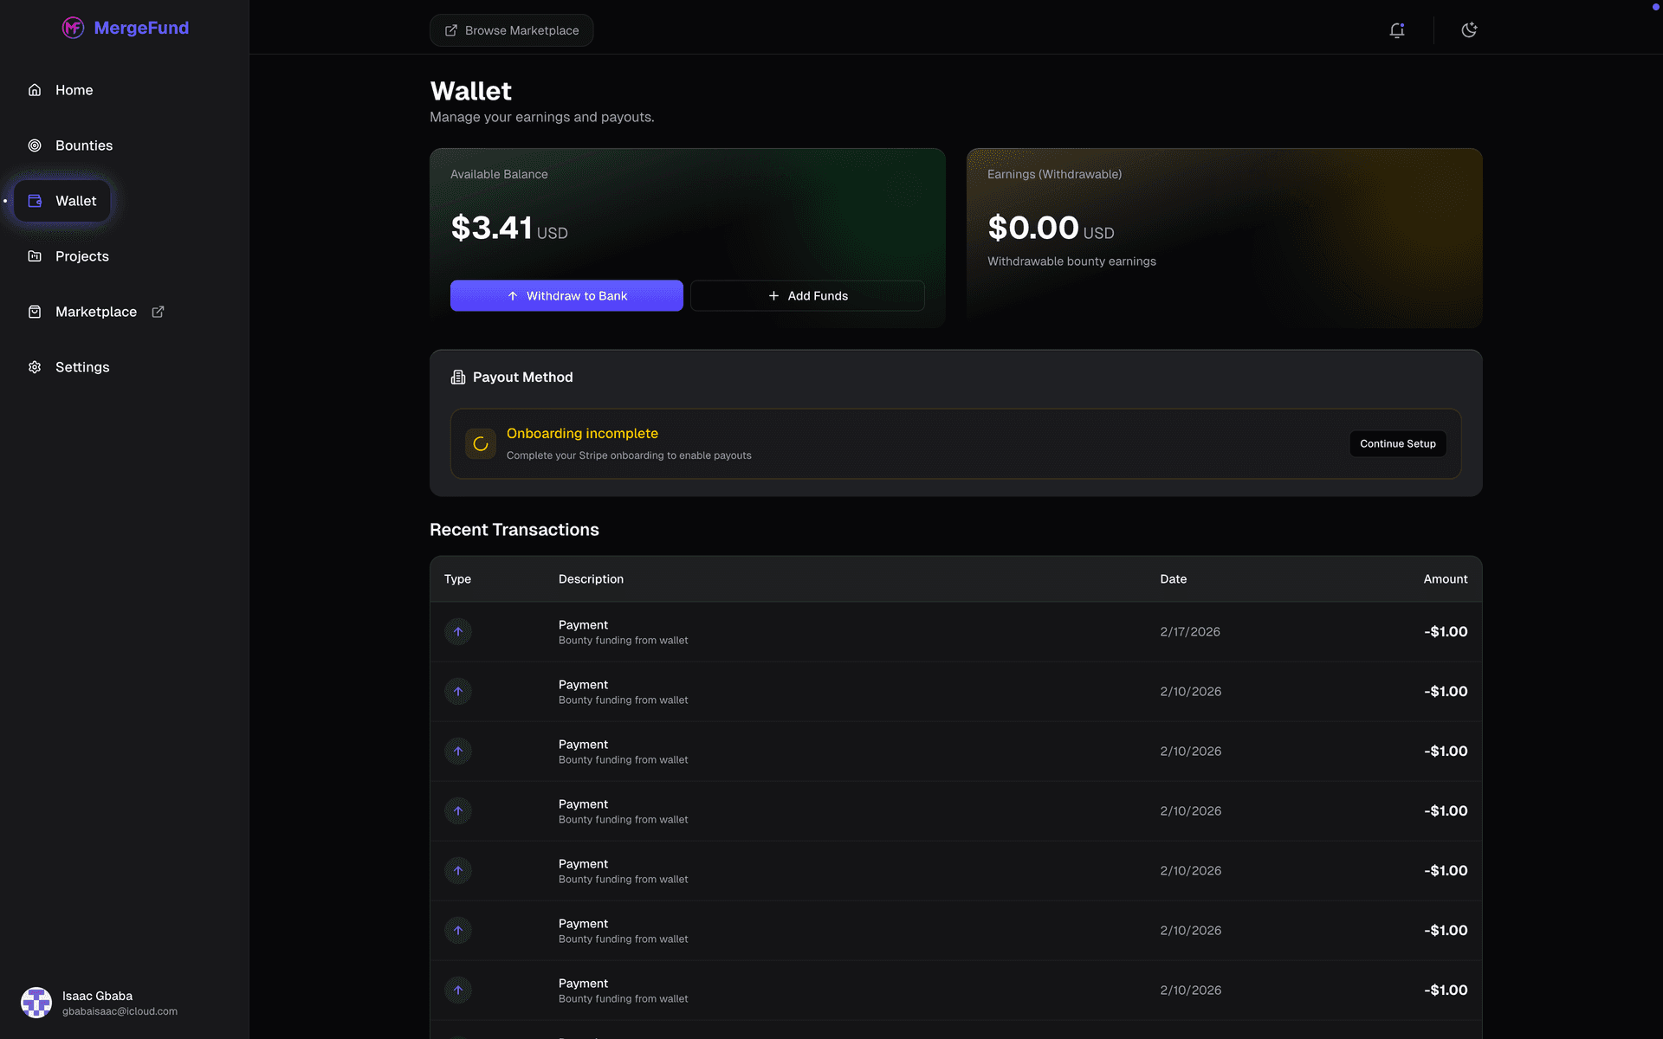Open Projects from the sidebar icon
Image resolution: width=1663 pixels, height=1039 pixels.
[35, 256]
